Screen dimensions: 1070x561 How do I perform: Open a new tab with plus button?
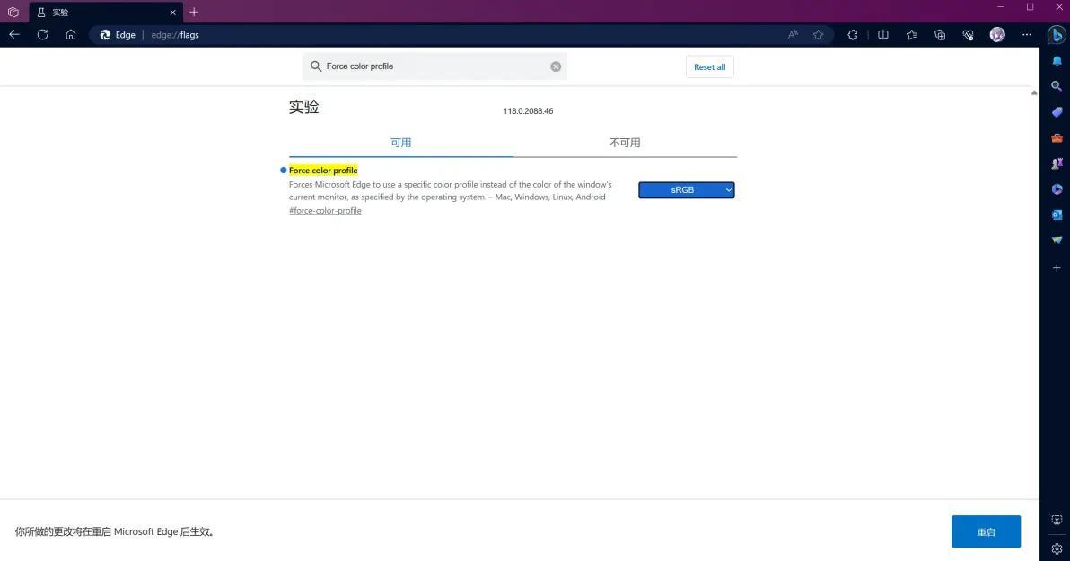pos(194,12)
